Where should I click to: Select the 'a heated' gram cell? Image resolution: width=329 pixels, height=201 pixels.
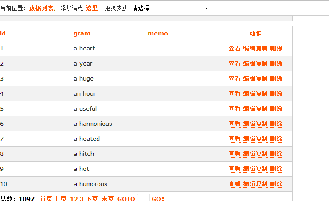tap(108, 139)
